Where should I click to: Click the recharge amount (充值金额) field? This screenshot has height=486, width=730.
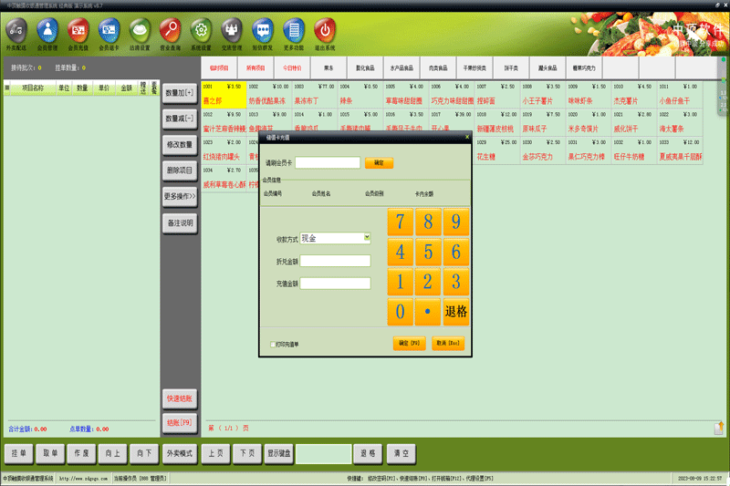tap(335, 284)
